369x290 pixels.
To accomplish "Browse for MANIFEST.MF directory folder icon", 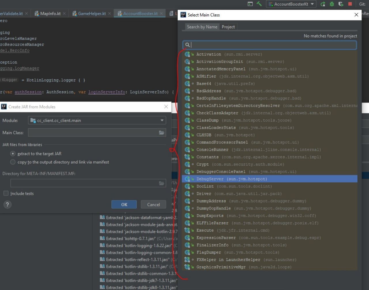I will [x=161, y=183].
